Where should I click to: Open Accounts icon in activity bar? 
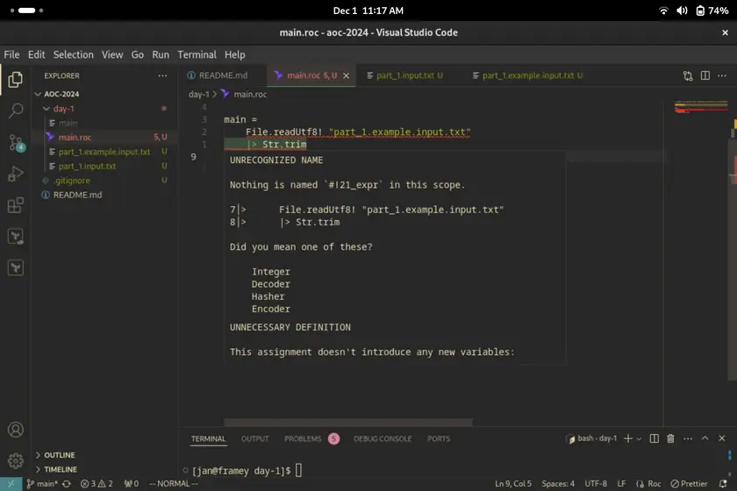[x=15, y=430]
